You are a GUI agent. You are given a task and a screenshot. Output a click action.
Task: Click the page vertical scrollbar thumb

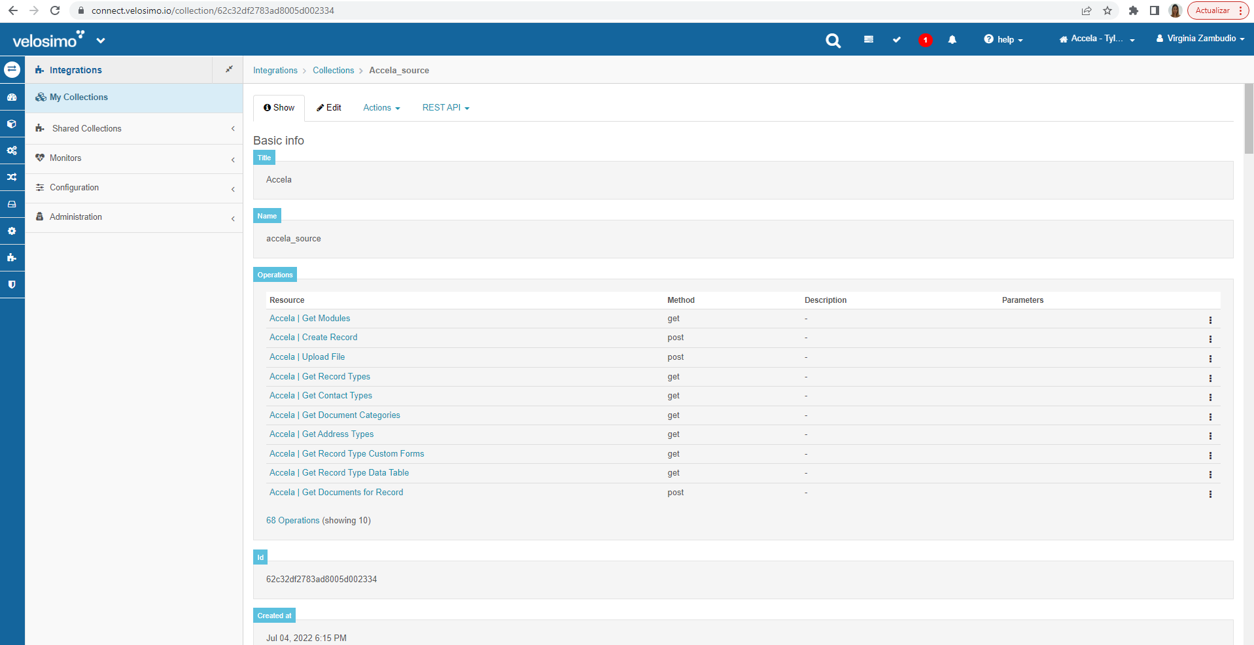[x=1249, y=118]
